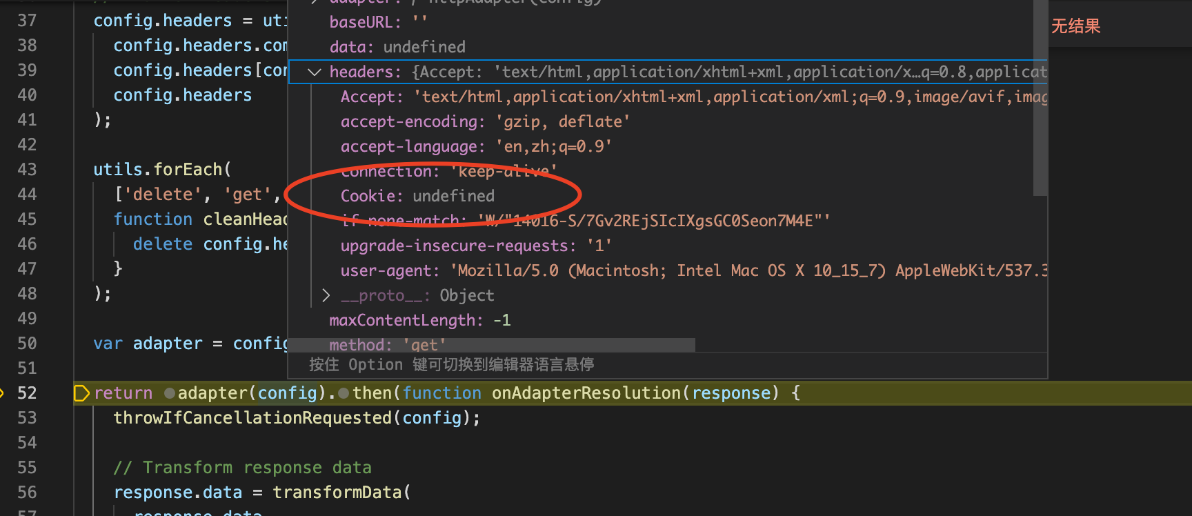Click the yellow execution pointer on line 52
1192x516 pixels.
pyautogui.click(x=81, y=393)
